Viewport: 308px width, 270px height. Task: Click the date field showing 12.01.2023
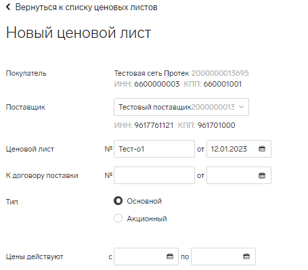(x=239, y=149)
